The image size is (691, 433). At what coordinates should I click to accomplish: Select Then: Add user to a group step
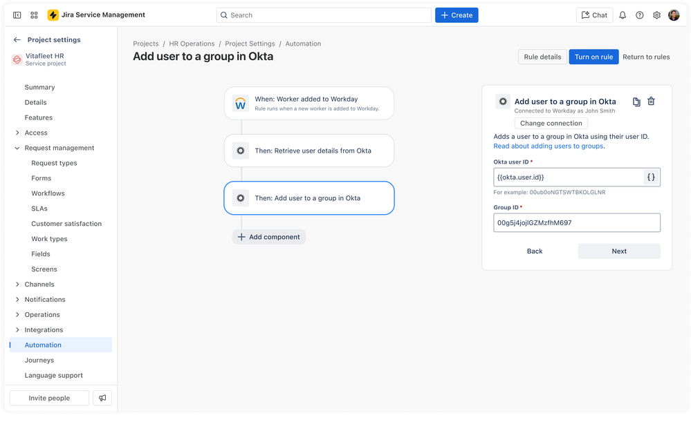click(309, 198)
